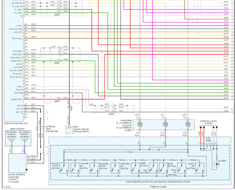The width and height of the screenshot is (235, 190).
Task: Select the C306 connector label
Action: pos(71,108)
